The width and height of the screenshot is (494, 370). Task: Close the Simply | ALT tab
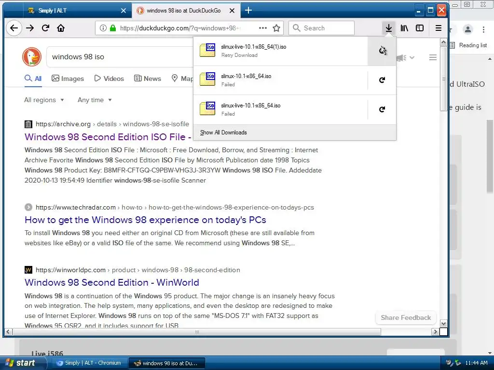[123, 11]
